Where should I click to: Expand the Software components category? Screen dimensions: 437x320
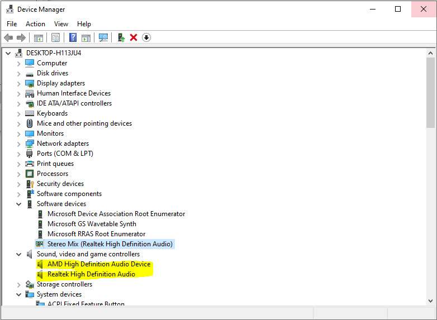(18, 194)
